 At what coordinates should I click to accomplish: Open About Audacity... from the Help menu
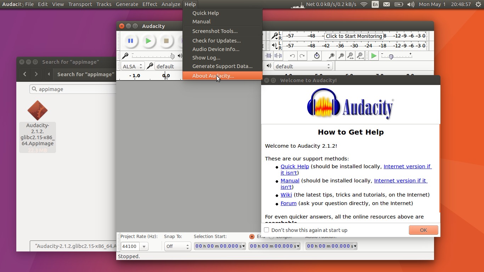[223, 76]
